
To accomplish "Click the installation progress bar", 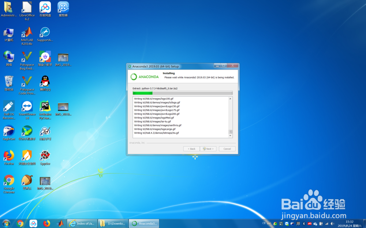I will tap(183, 93).
